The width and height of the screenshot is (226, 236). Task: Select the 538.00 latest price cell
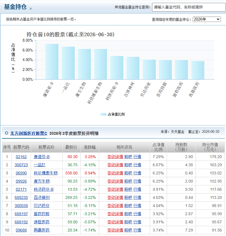click(71, 173)
